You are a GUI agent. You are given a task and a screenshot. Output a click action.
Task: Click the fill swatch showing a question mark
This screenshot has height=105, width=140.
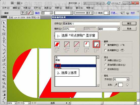pyautogui.click(x=23, y=13)
